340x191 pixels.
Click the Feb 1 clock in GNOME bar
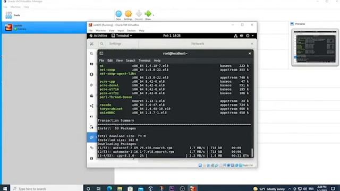click(x=172, y=36)
